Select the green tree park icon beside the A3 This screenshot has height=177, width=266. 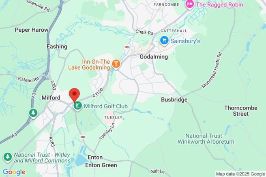click(x=33, y=113)
